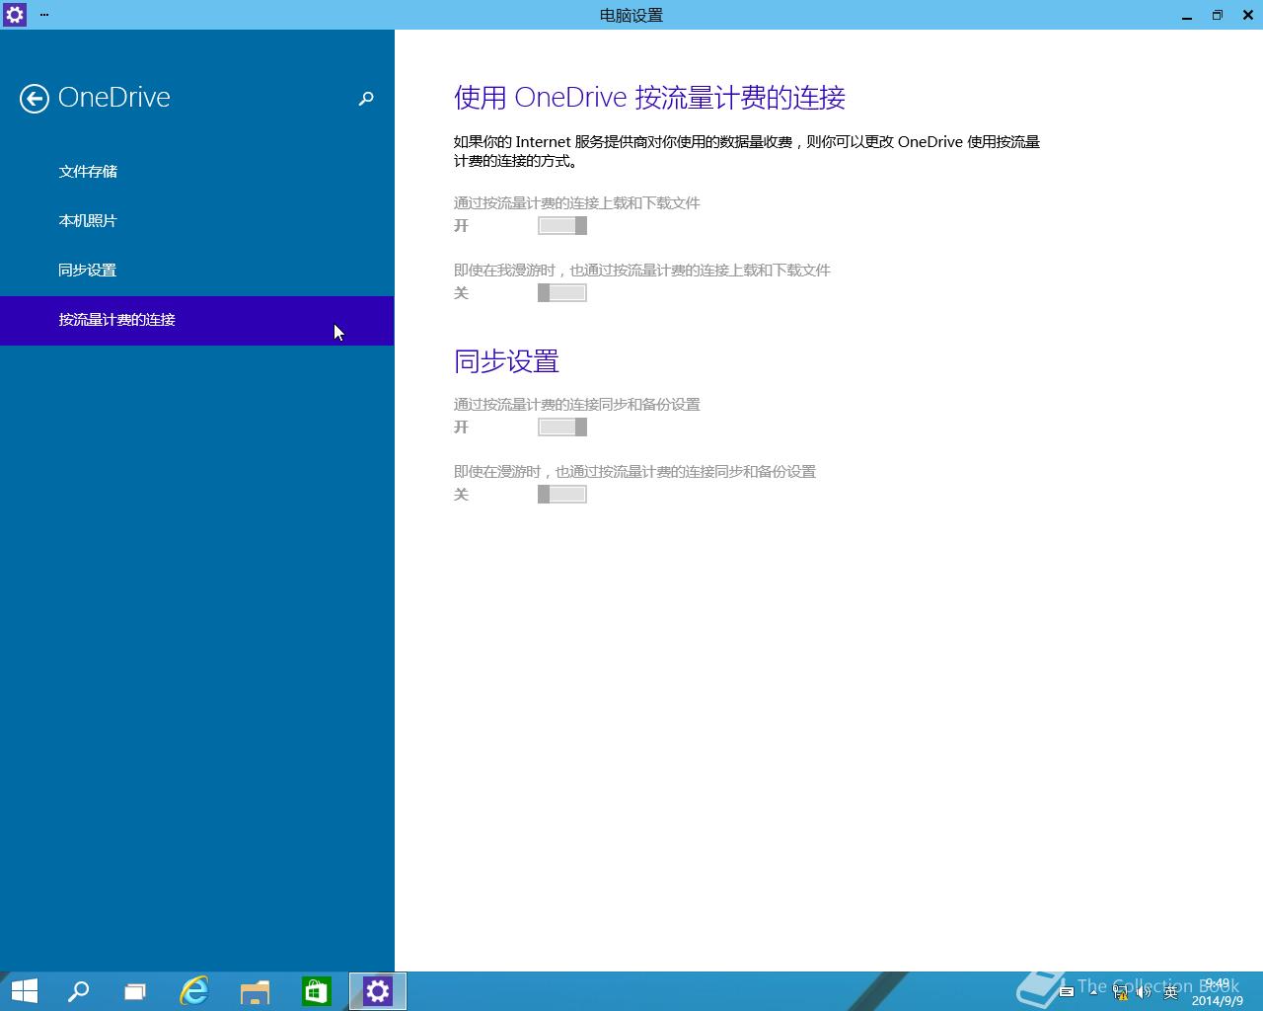Launch Internet Explorer from the taskbar
This screenshot has height=1011, width=1263.
pyautogui.click(x=194, y=991)
